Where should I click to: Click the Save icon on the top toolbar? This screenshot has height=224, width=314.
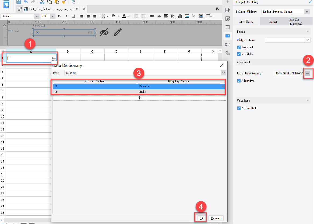[18, 2]
